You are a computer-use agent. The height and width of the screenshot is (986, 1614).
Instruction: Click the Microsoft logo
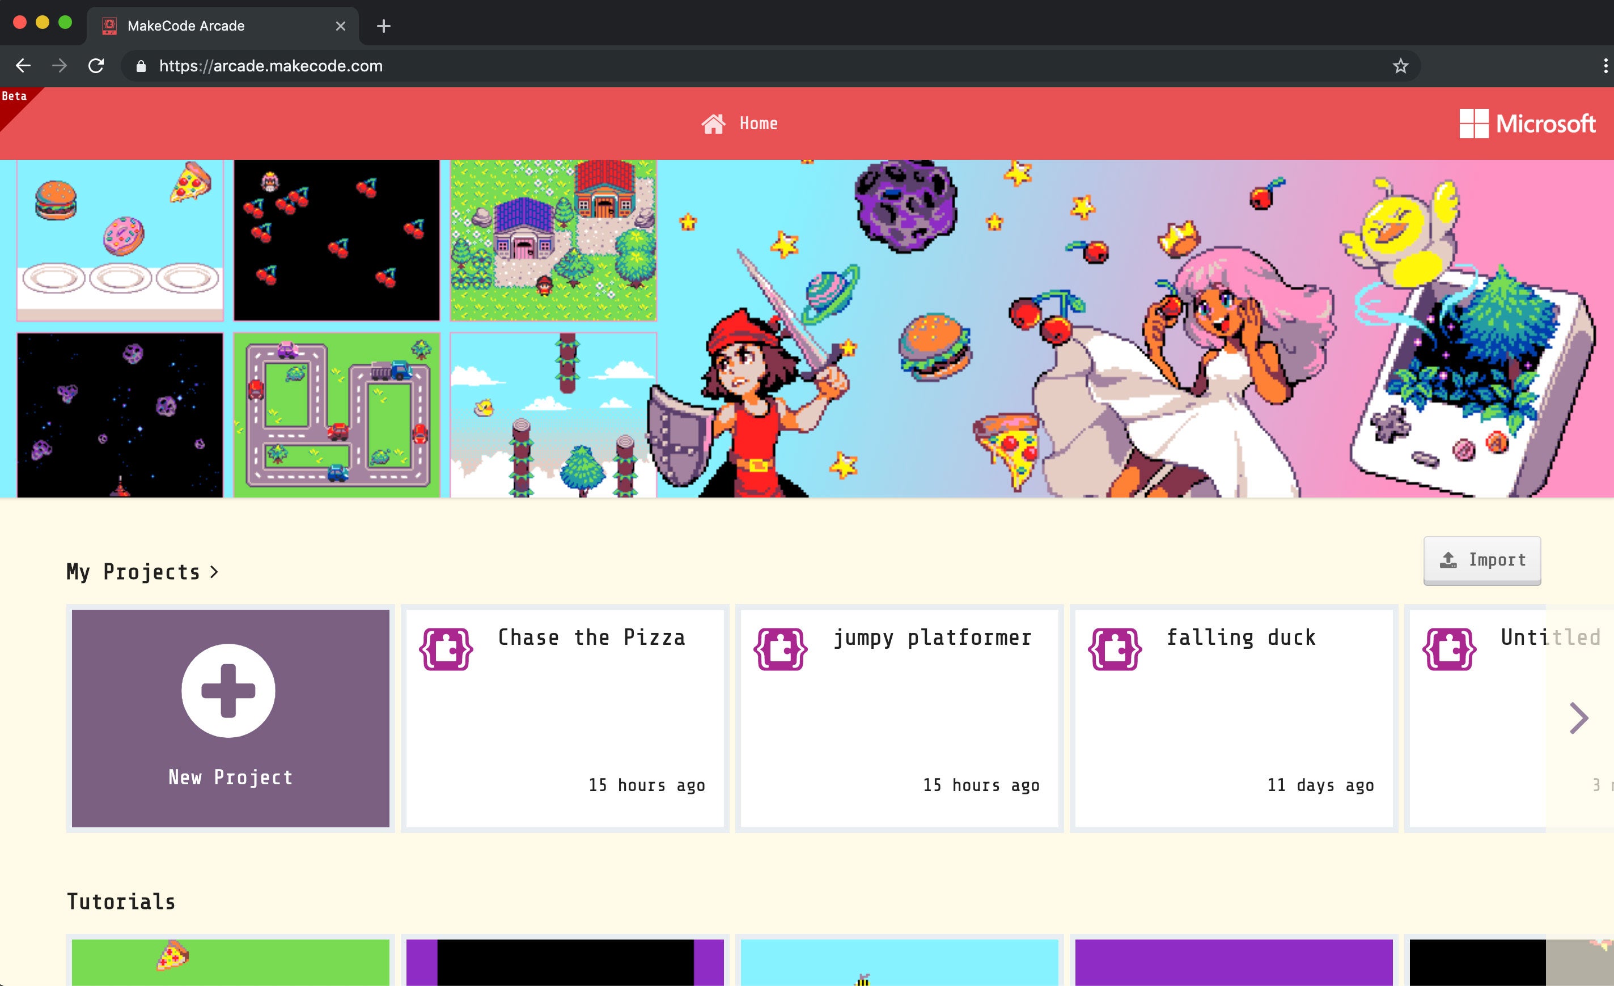[1527, 124]
